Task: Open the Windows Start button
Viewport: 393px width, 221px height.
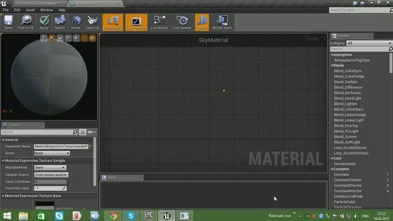Action: tap(7, 215)
